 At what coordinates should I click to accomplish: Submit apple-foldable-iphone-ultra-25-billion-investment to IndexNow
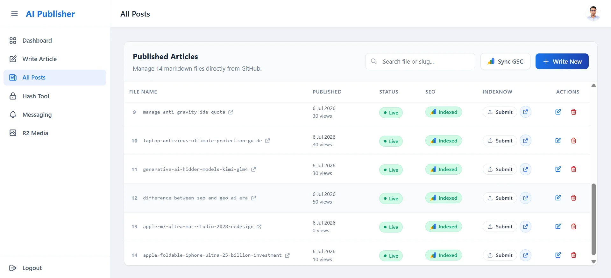point(500,255)
